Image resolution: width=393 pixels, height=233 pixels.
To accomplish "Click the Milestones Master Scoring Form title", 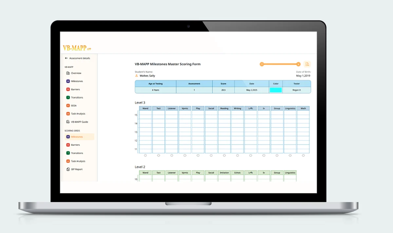I will [168, 64].
